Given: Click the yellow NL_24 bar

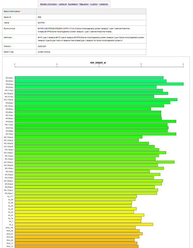Looking at the screenshot, I should (74, 212).
